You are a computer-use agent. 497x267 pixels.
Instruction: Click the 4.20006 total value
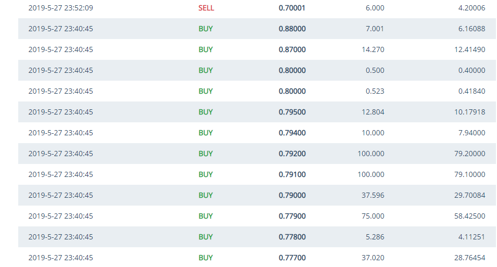point(471,8)
